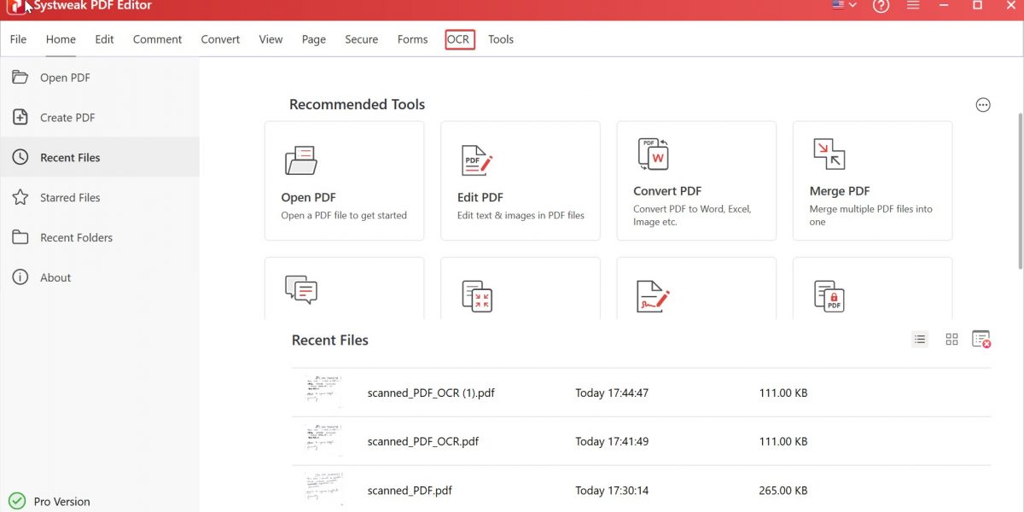This screenshot has height=512, width=1024.
Task: Open the About section in the sidebar
Action: (x=100, y=277)
